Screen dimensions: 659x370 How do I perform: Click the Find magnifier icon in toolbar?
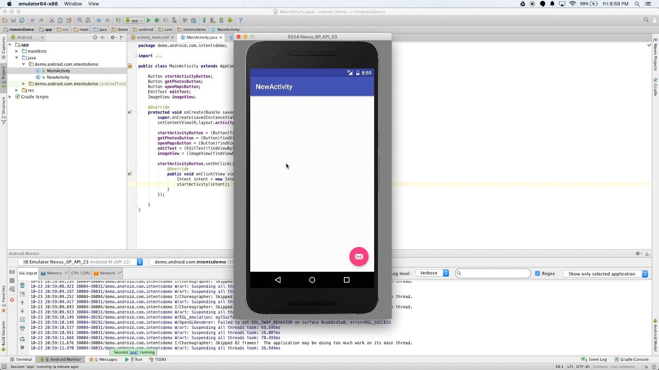(79, 21)
